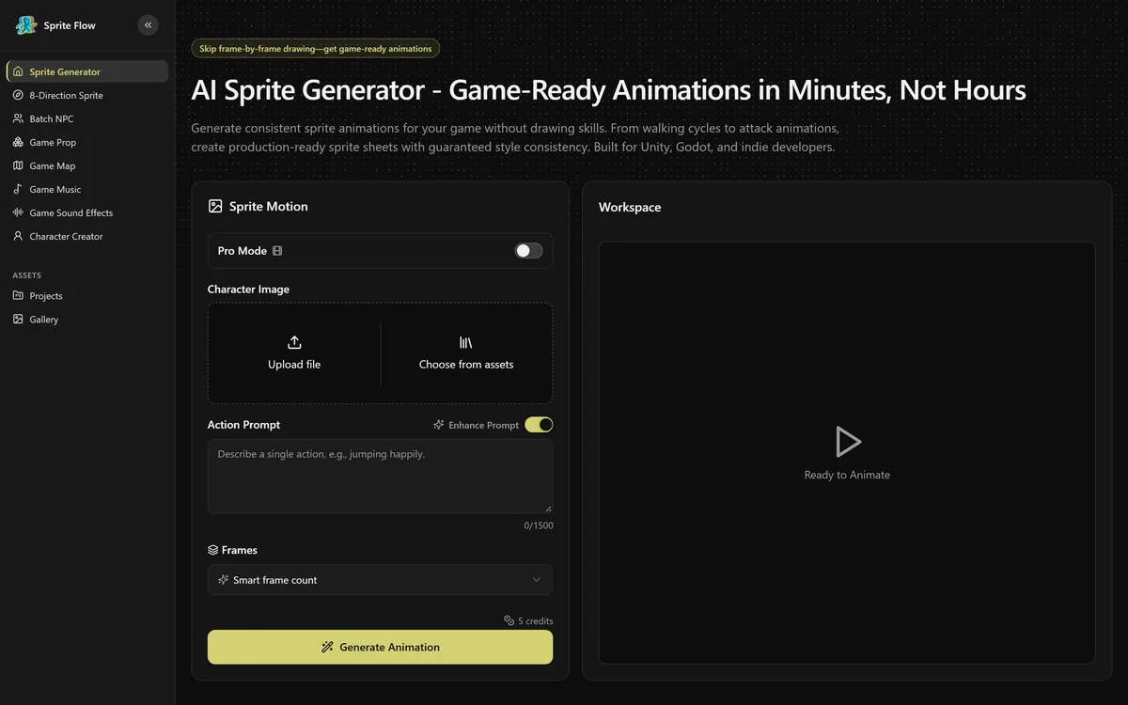Click the library icon above Choose from assets

pos(465,342)
